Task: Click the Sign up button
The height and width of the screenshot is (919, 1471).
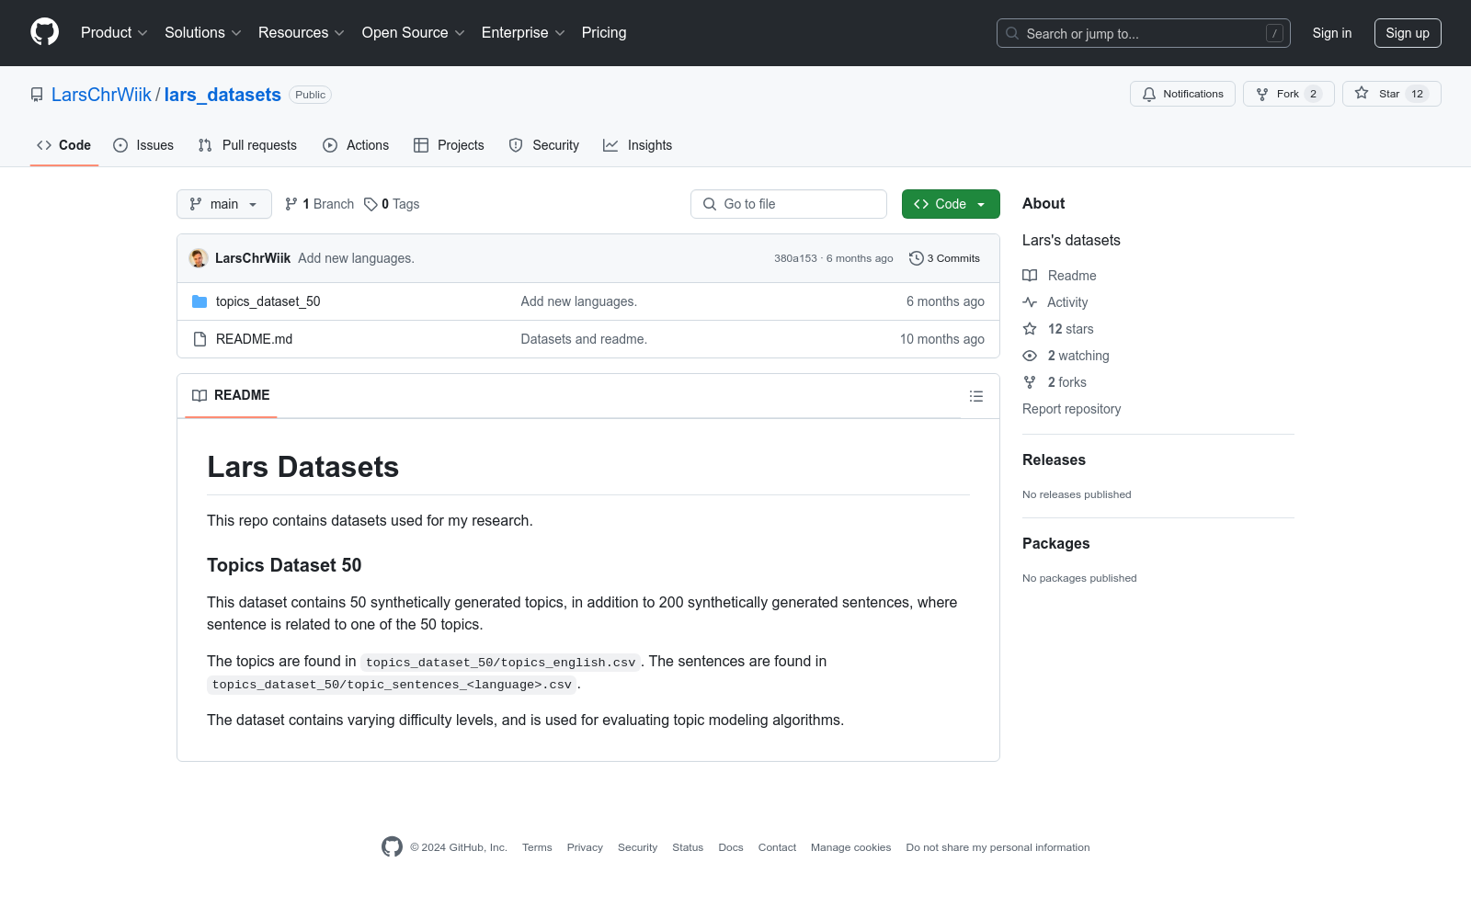Action: [1408, 33]
